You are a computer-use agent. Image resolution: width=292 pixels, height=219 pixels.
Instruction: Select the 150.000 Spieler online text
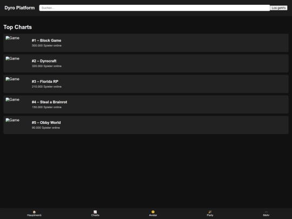click(x=47, y=107)
